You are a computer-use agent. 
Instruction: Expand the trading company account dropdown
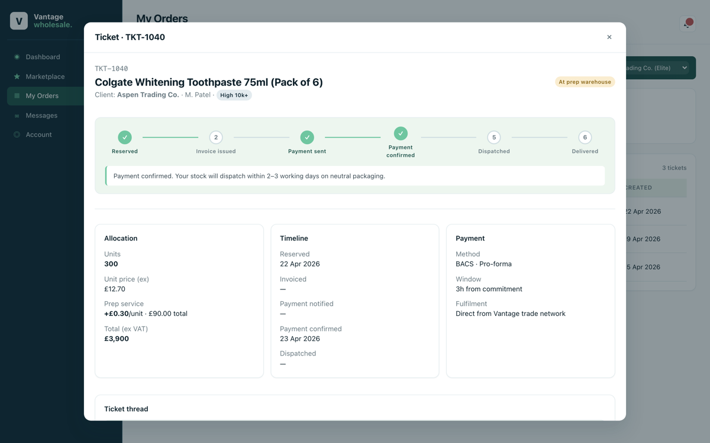tap(657, 68)
